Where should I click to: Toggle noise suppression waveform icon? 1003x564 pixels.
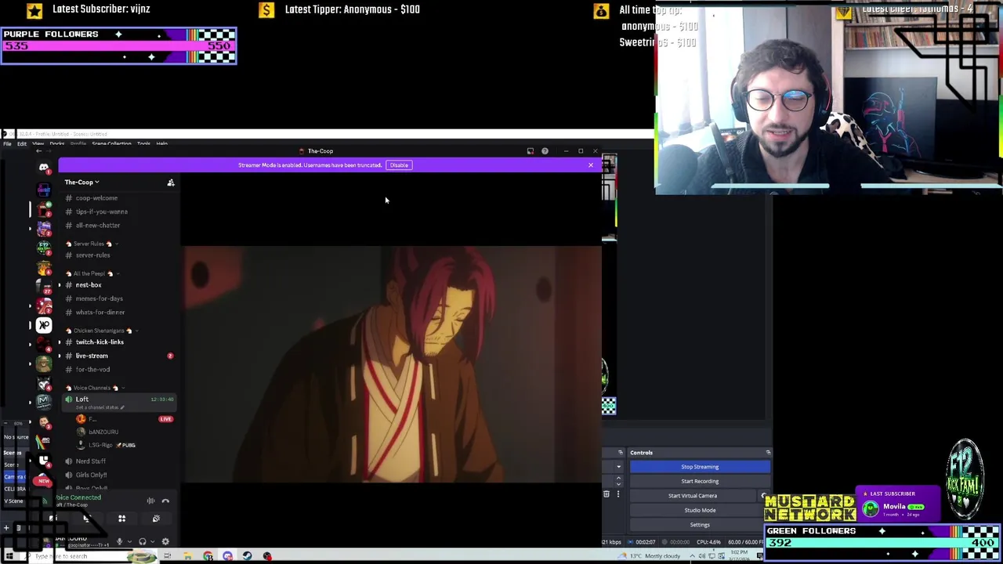pos(150,501)
